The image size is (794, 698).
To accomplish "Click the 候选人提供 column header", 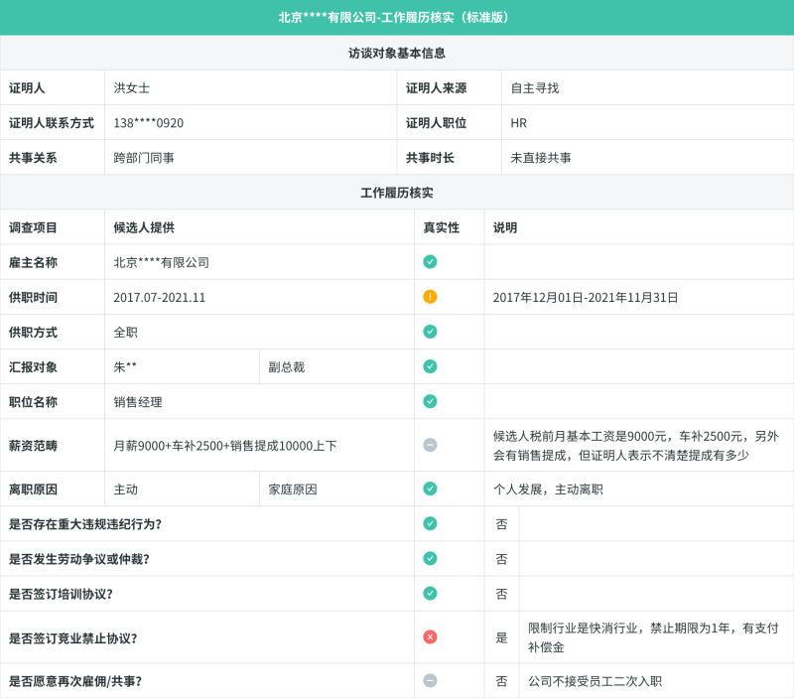I will click(144, 228).
